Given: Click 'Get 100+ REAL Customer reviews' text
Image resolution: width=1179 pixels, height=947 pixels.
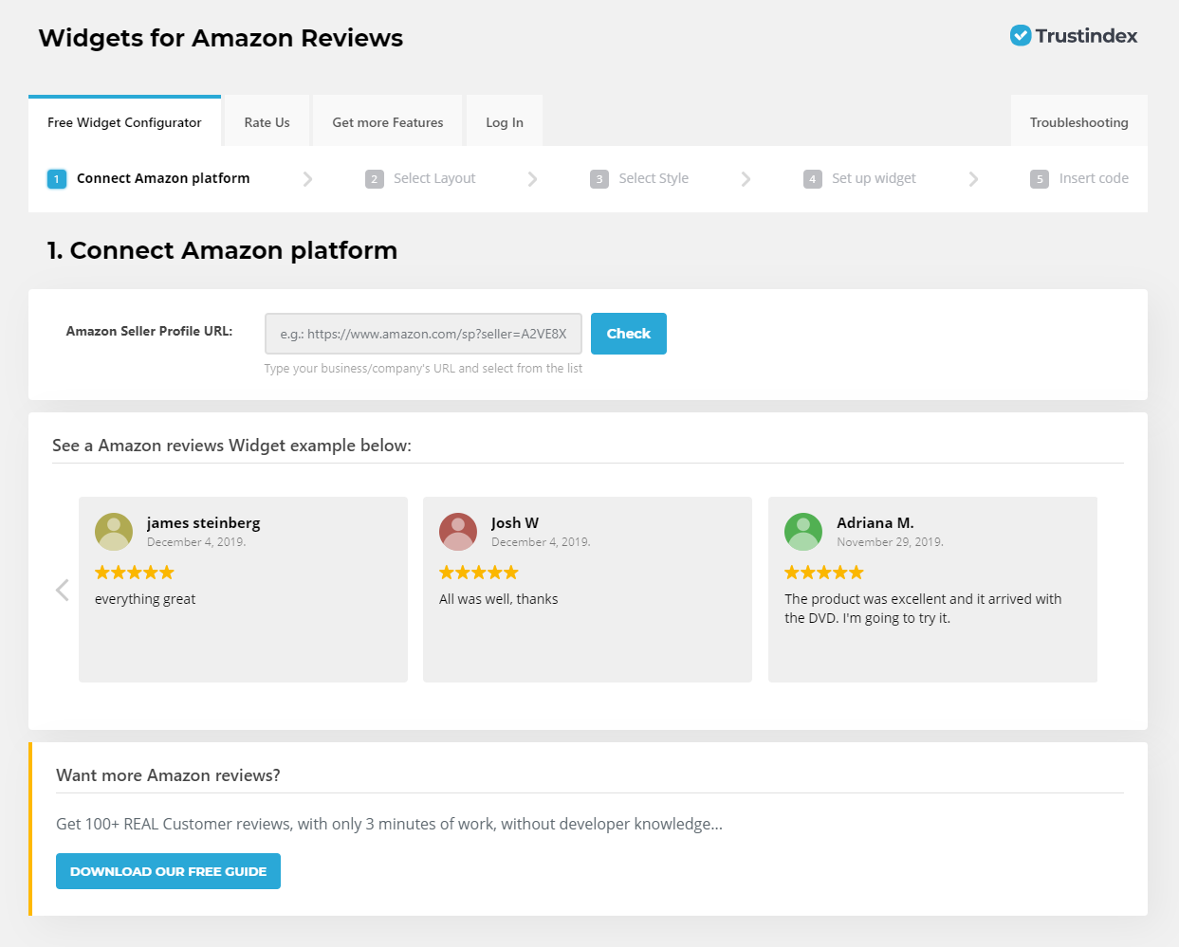Looking at the screenshot, I should click(x=389, y=824).
